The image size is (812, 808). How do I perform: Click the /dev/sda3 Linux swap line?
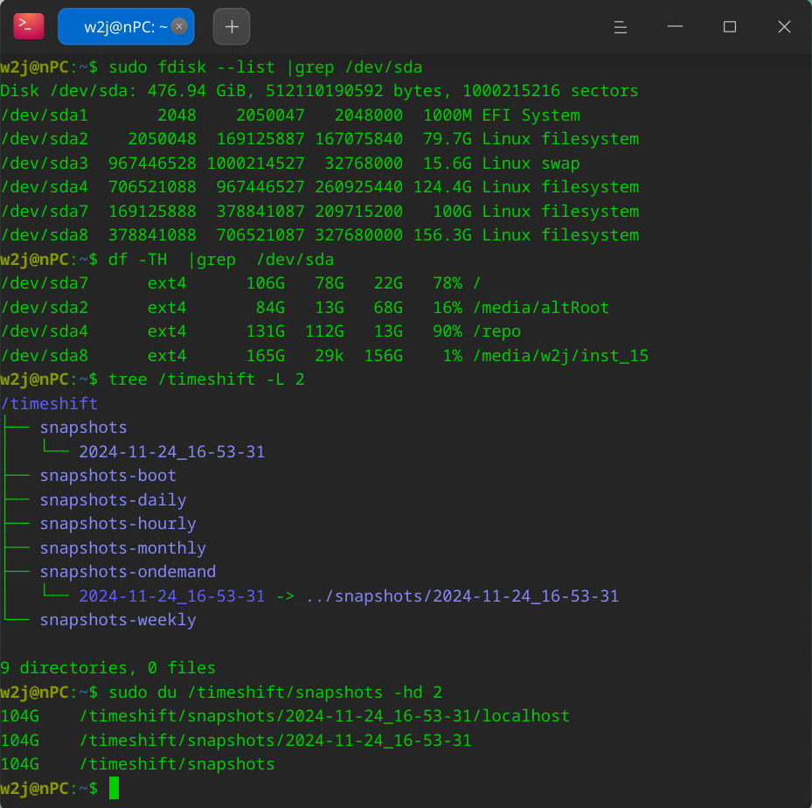pyautogui.click(x=290, y=164)
